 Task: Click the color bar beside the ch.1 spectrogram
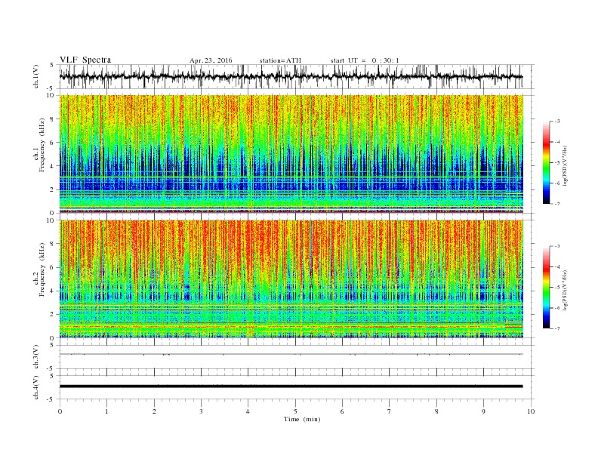(x=546, y=162)
